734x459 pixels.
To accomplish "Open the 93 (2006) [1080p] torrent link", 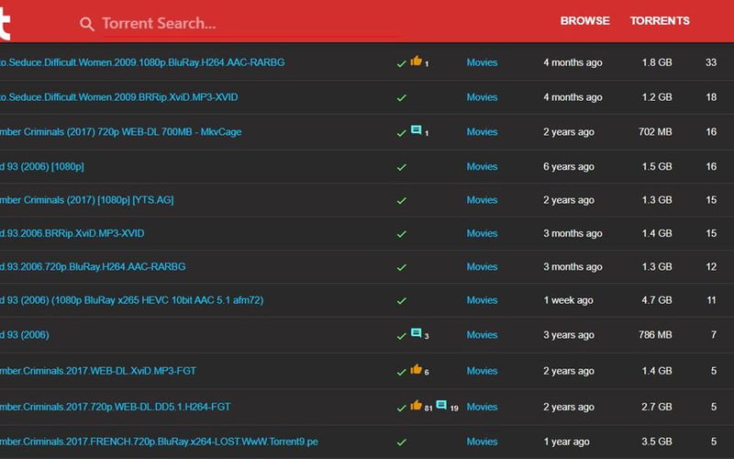I will pyautogui.click(x=42, y=167).
